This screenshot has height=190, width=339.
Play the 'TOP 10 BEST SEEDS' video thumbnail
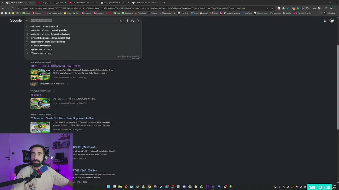click(x=40, y=75)
